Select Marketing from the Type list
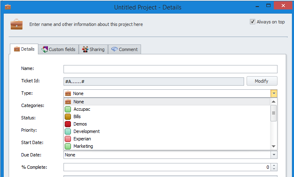This screenshot has width=294, height=177. pyautogui.click(x=83, y=146)
